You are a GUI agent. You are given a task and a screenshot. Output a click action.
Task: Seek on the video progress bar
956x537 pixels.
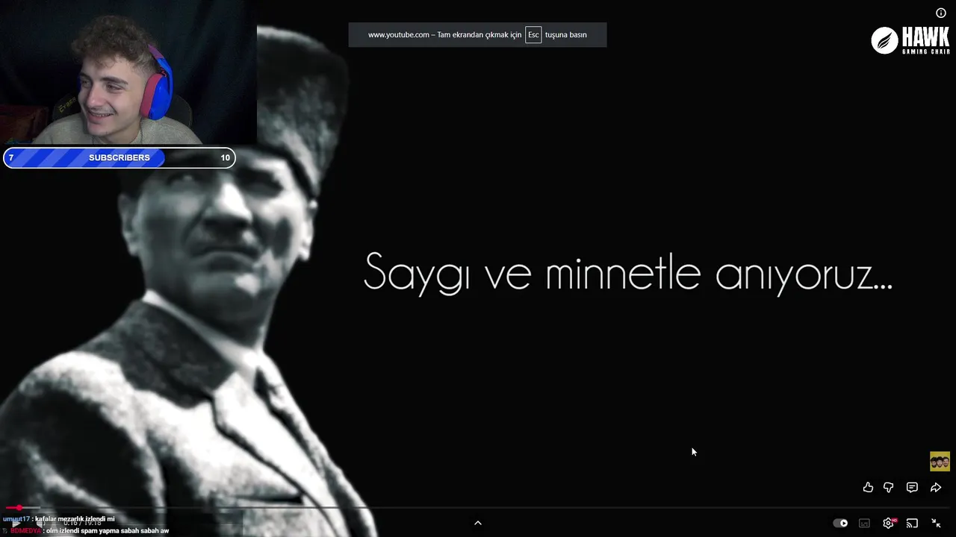(x=478, y=508)
